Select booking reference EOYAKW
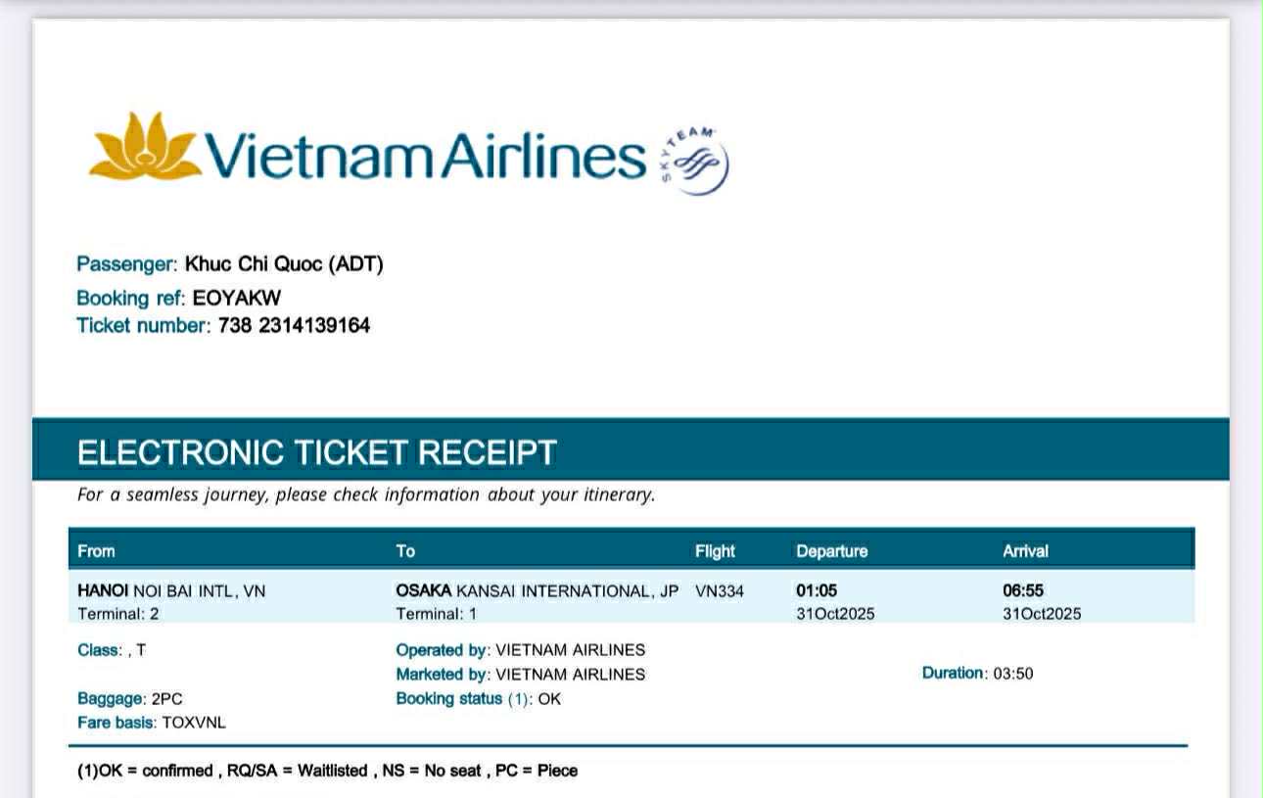This screenshot has height=798, width=1263. [237, 299]
